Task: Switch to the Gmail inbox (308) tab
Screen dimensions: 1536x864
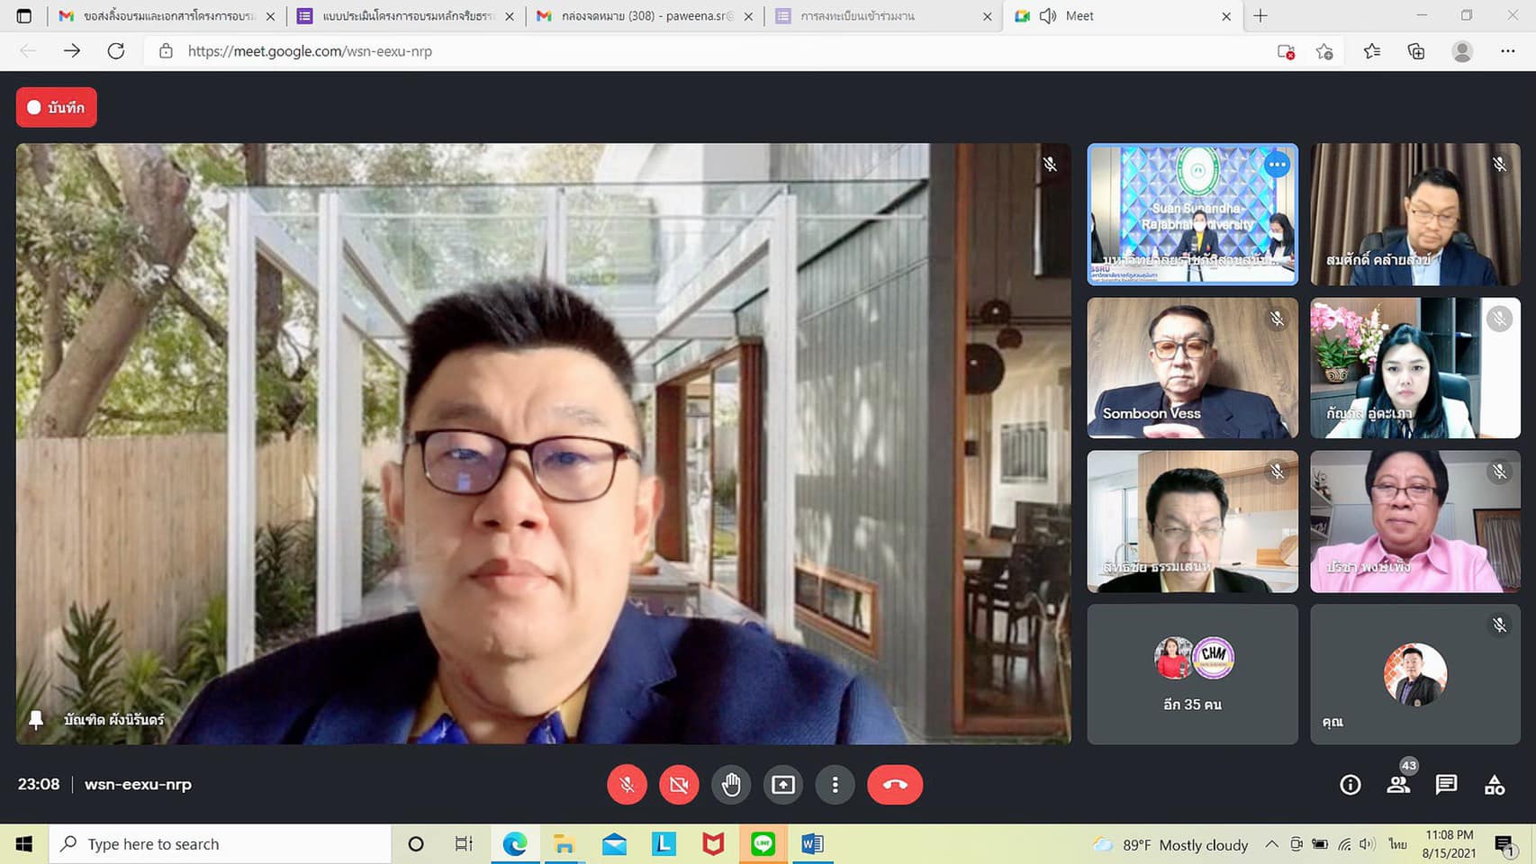Action: tap(645, 16)
